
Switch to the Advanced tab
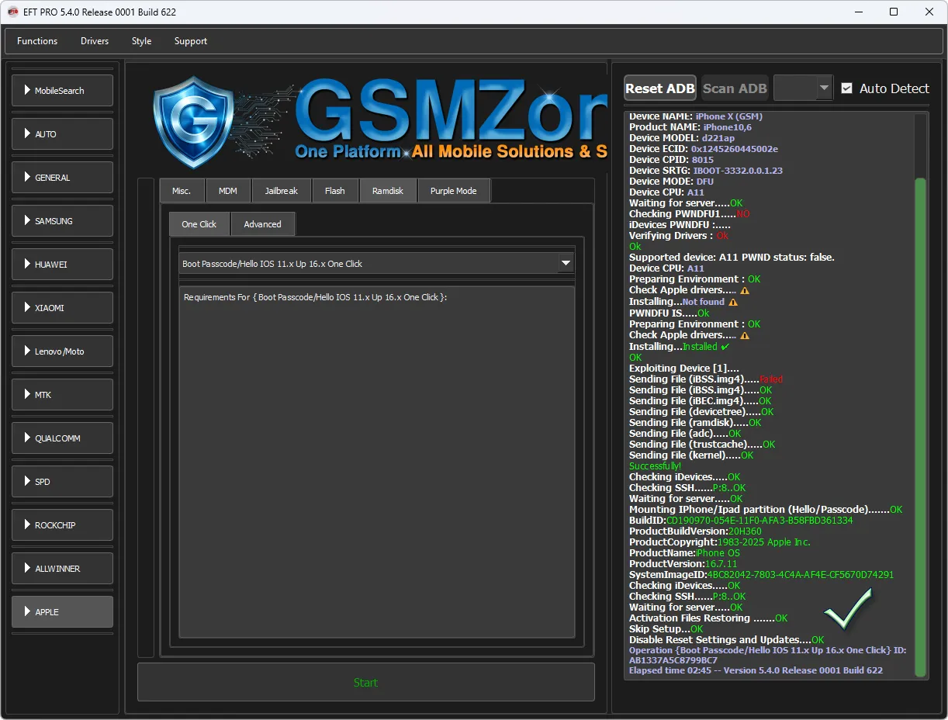(262, 224)
